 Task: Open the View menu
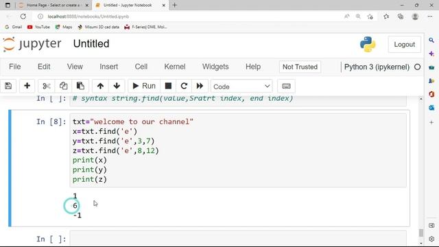[75, 67]
